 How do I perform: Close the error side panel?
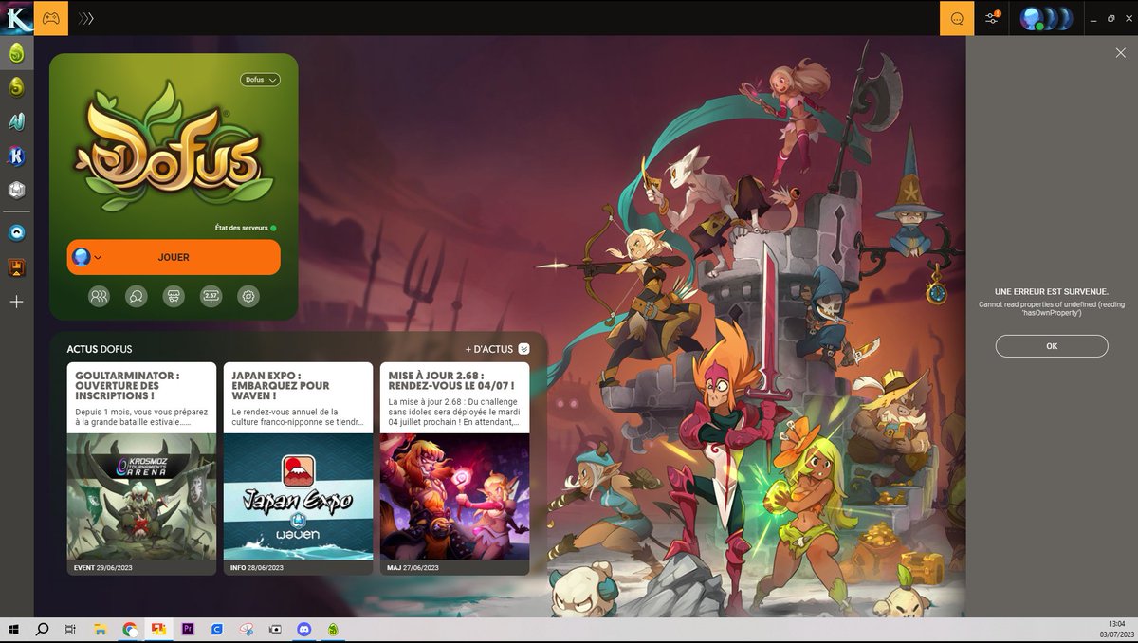point(1120,53)
